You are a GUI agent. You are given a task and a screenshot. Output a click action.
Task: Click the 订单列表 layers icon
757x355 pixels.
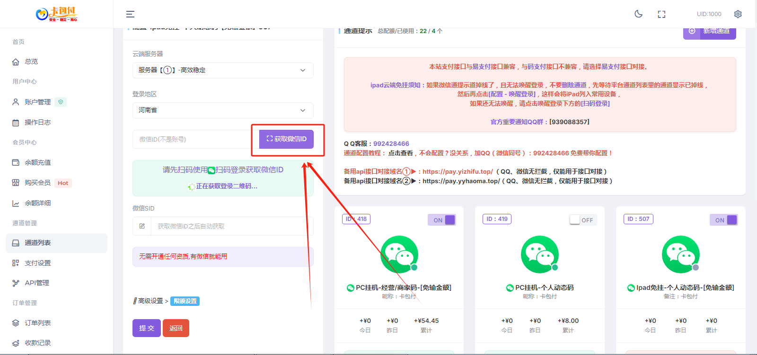click(16, 323)
